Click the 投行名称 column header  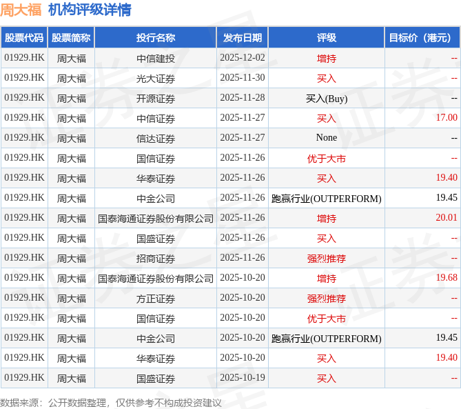[156, 37]
